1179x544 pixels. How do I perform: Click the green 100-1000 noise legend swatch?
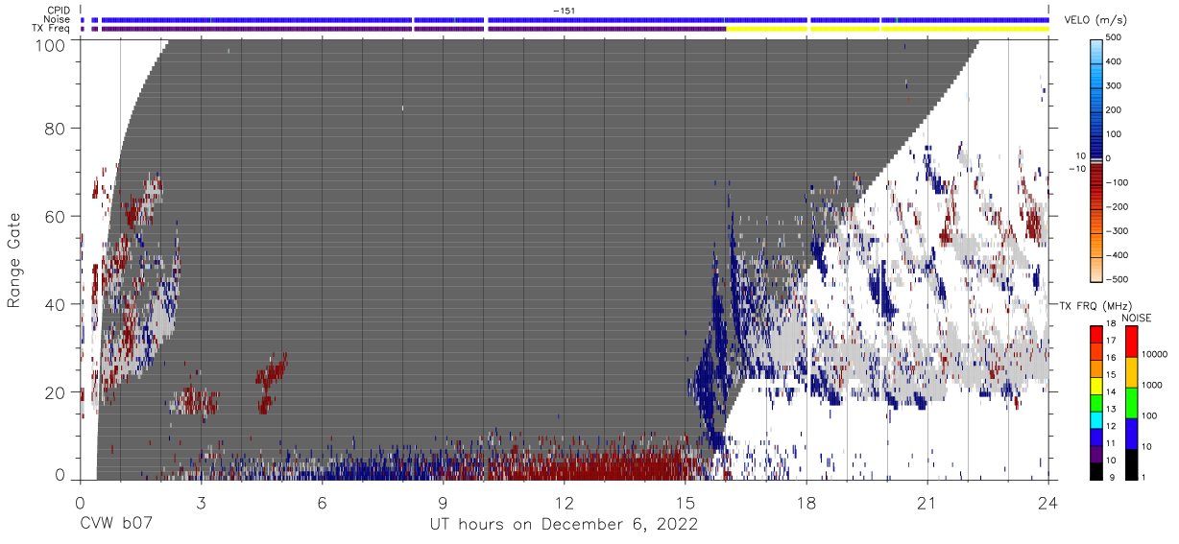tap(1130, 401)
